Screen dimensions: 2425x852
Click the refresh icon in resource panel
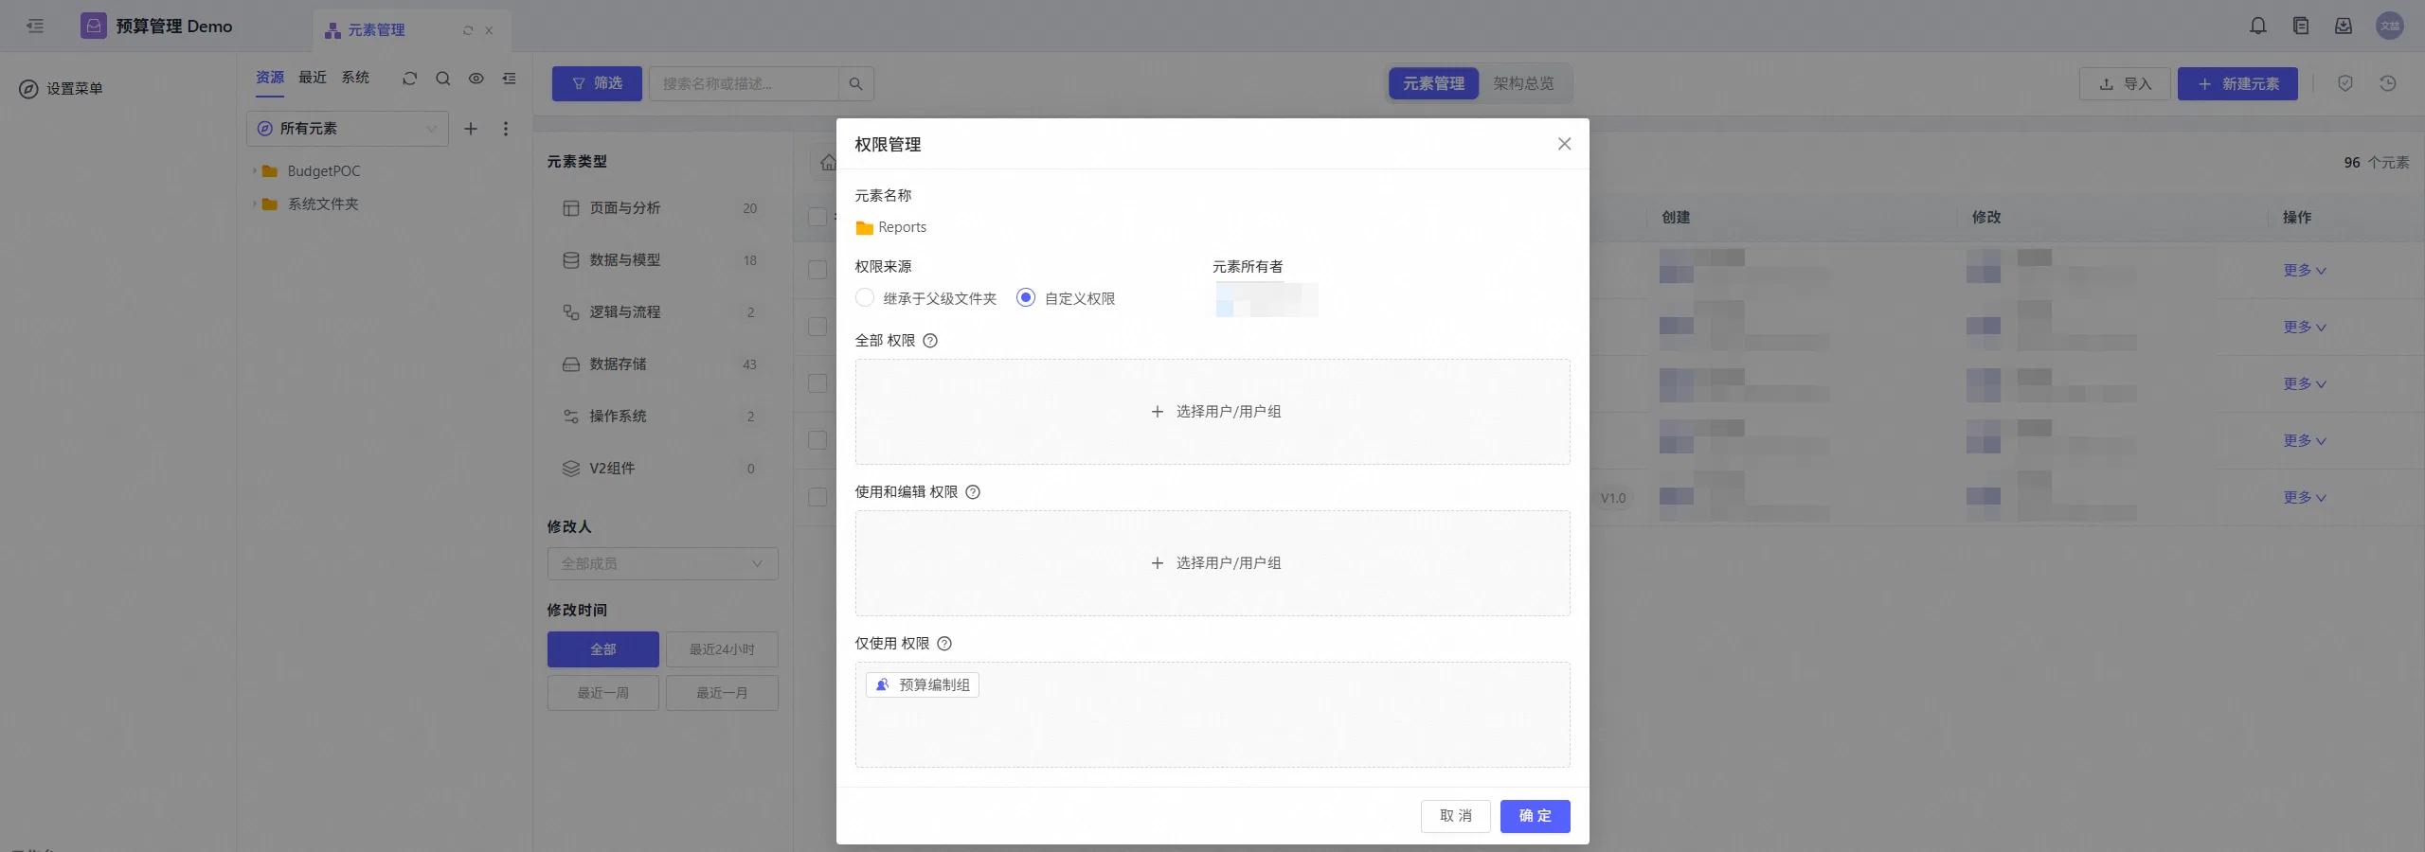point(409,79)
